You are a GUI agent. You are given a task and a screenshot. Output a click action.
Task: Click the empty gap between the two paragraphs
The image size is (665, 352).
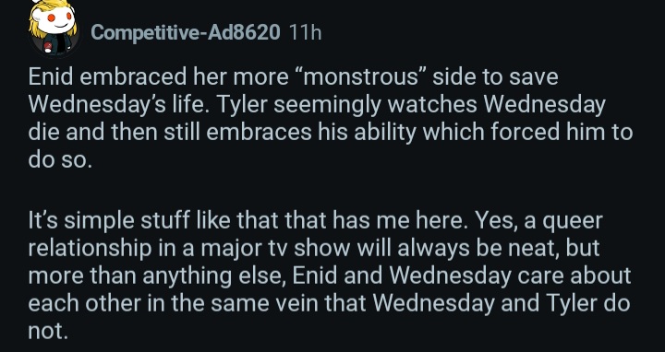331,190
